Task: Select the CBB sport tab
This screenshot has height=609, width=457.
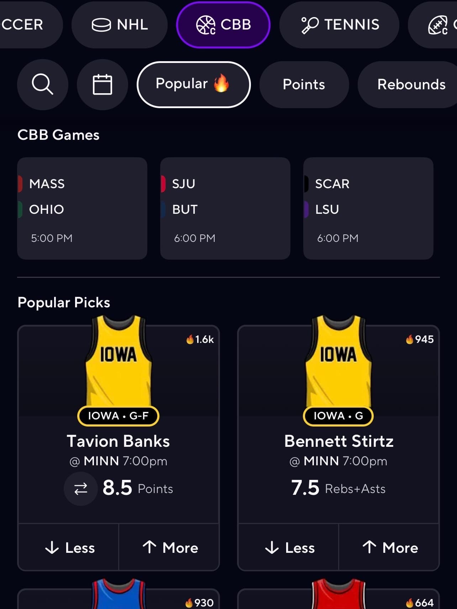Action: [223, 25]
